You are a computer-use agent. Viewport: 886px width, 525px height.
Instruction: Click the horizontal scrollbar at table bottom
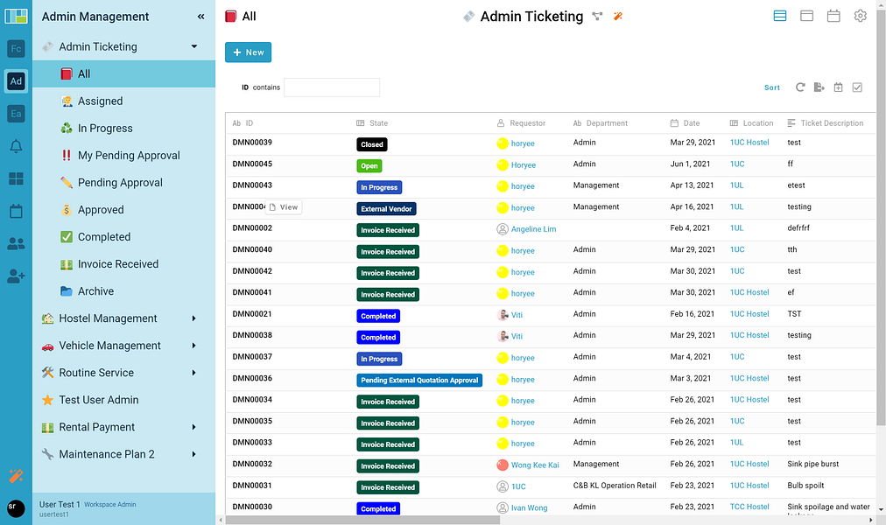(362, 520)
